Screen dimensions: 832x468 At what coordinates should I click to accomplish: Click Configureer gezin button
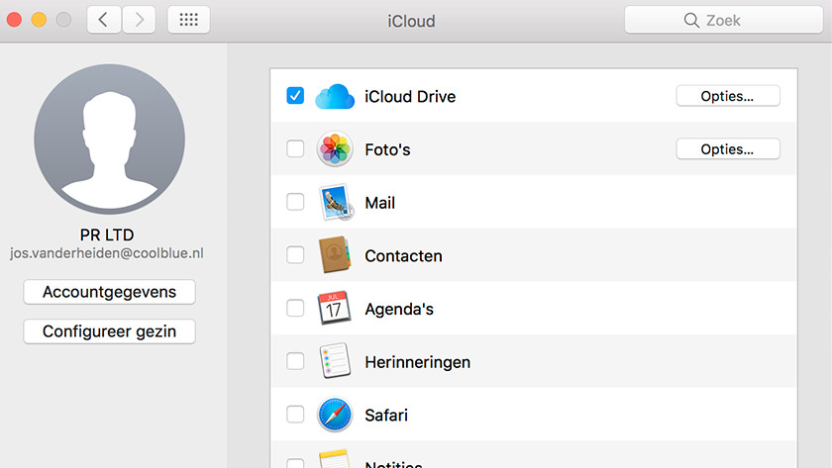(109, 331)
